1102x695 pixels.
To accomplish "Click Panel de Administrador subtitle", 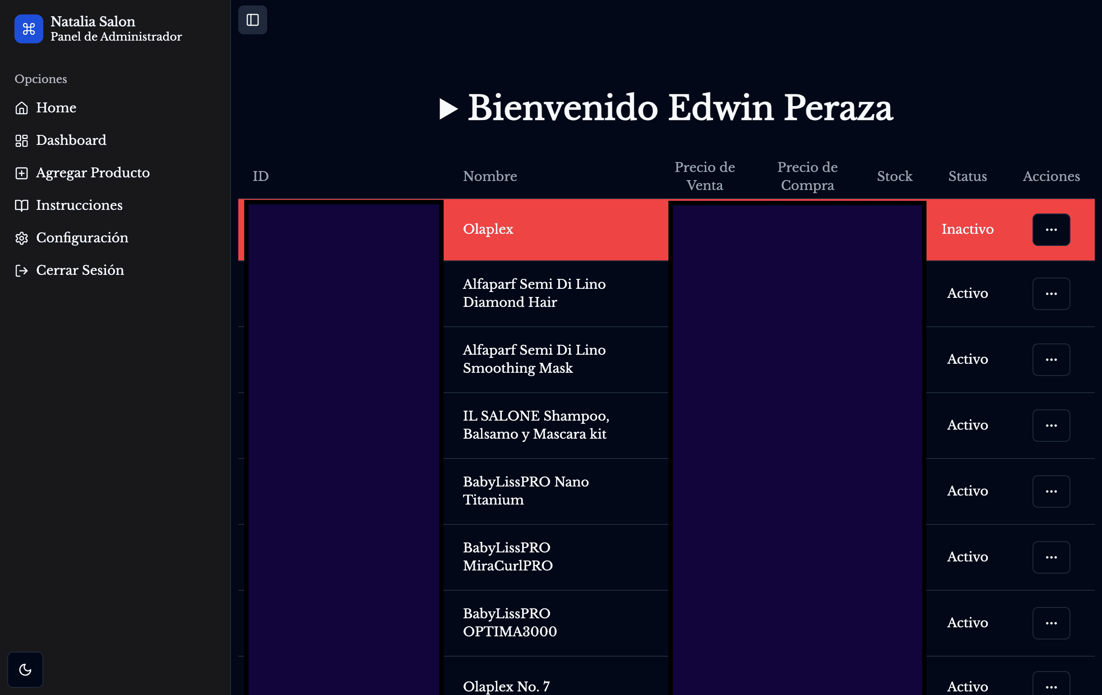I will pos(116,37).
